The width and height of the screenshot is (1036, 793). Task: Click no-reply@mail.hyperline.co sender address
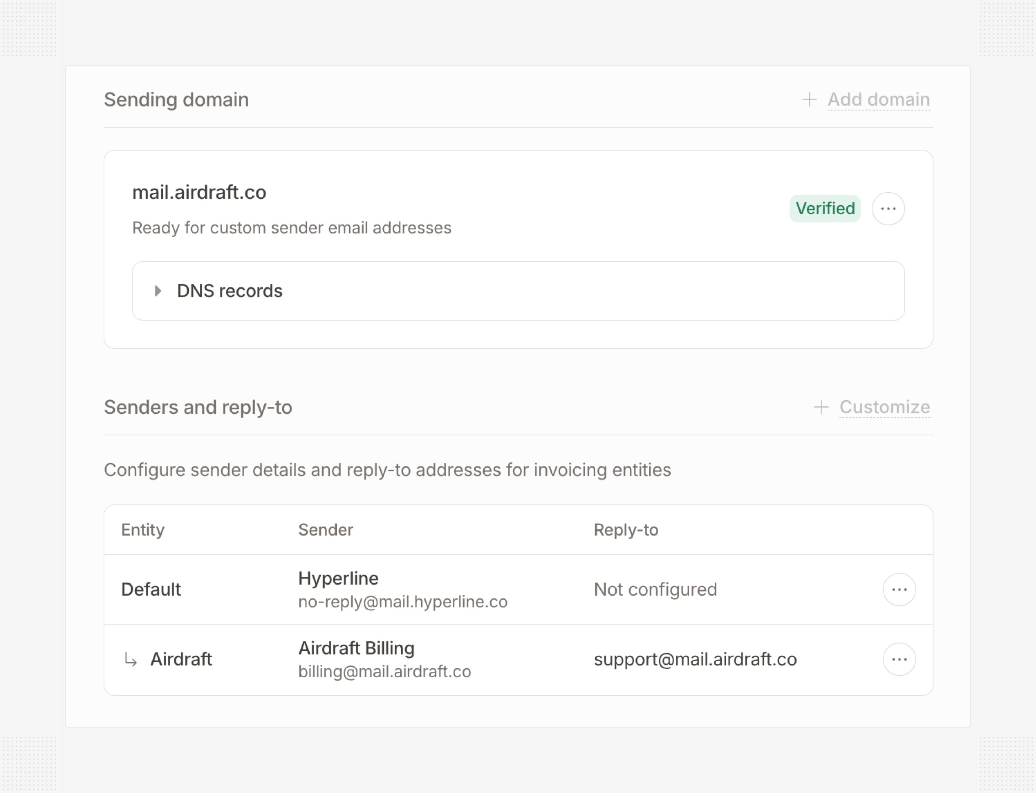pyautogui.click(x=403, y=602)
